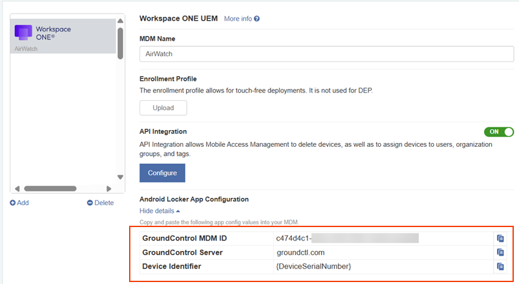Click into the MDM Name field

click(327, 54)
